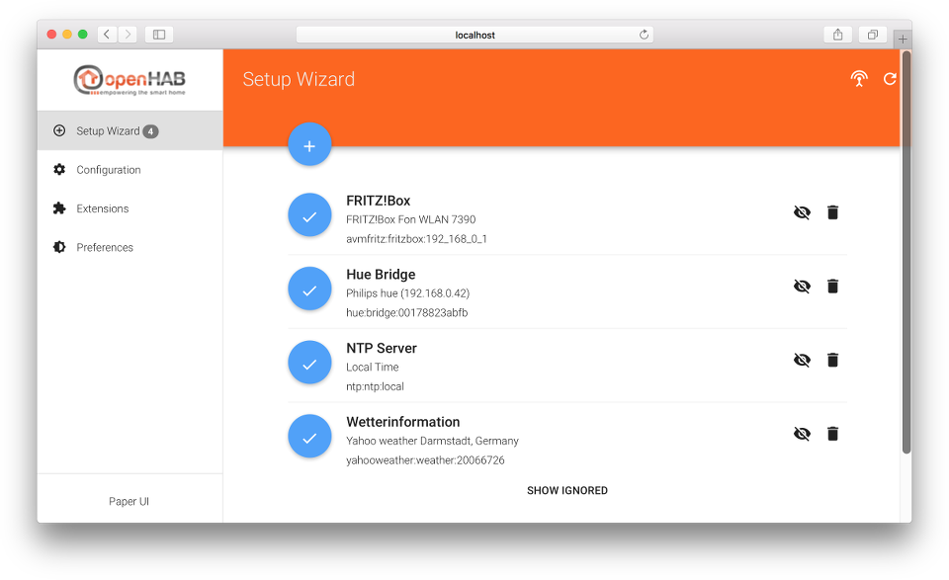This screenshot has height=580, width=949.
Task: Click the 'Philips hue (192.168.0.42)' description
Action: 408,293
